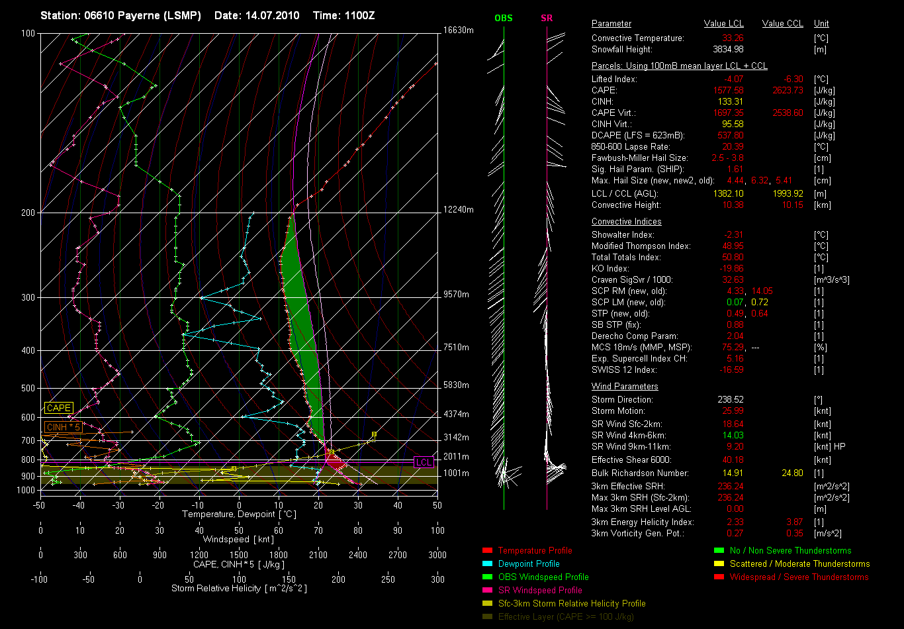
Task: Click the Value CCL column header
Action: (x=782, y=24)
